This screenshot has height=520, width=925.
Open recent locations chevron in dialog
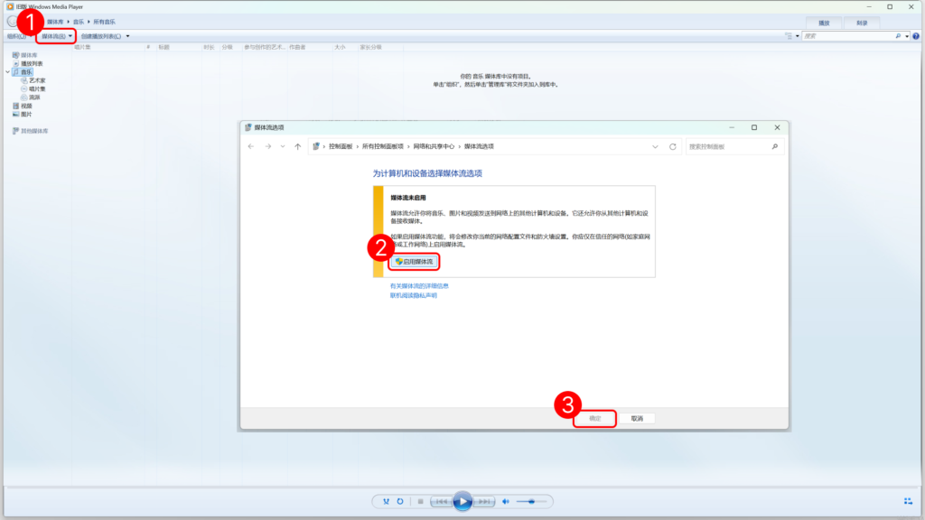283,146
